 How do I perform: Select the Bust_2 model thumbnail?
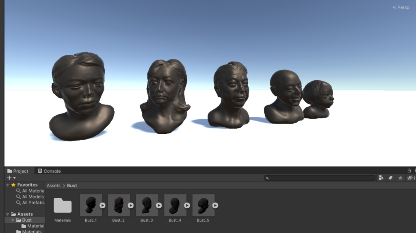(119, 205)
